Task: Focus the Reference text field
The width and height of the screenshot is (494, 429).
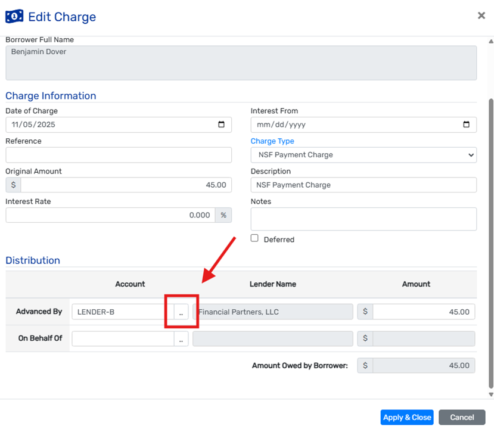Action: [119, 155]
